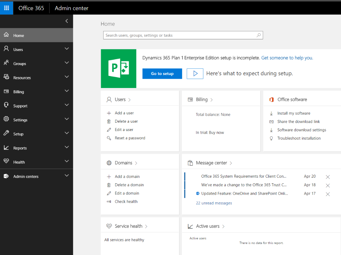This screenshot has width=341, height=255.
Task: Click the globe icon in Domains card
Action: coord(109,163)
